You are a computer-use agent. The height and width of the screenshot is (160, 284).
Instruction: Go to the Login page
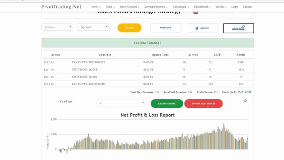[234, 7]
